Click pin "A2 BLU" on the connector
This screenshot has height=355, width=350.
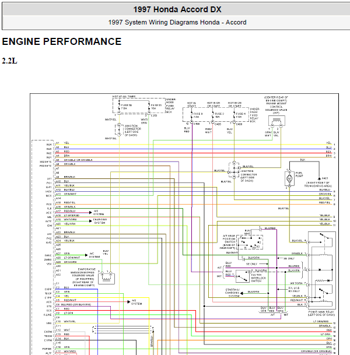[x=62, y=147]
